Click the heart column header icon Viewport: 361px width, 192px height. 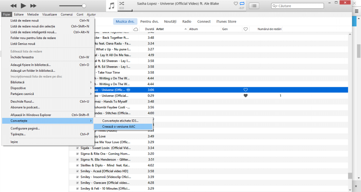pyautogui.click(x=246, y=29)
